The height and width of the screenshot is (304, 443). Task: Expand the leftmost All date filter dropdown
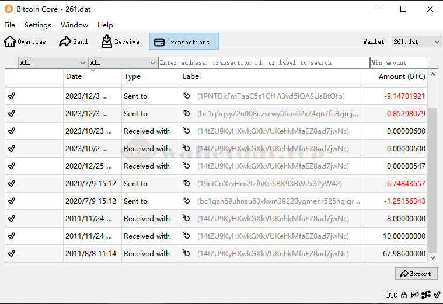pyautogui.click(x=53, y=62)
